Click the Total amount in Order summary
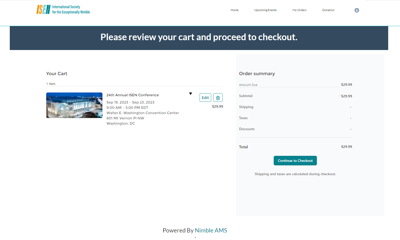Image resolution: width=400 pixels, height=240 pixels. (346, 147)
